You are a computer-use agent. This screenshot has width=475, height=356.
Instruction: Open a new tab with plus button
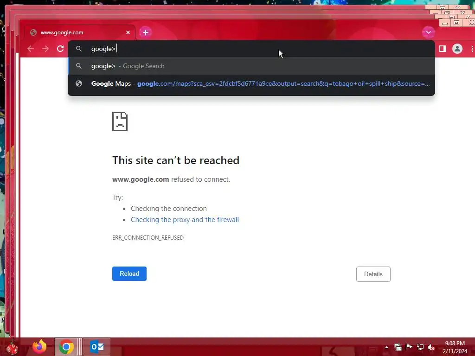coord(145,32)
